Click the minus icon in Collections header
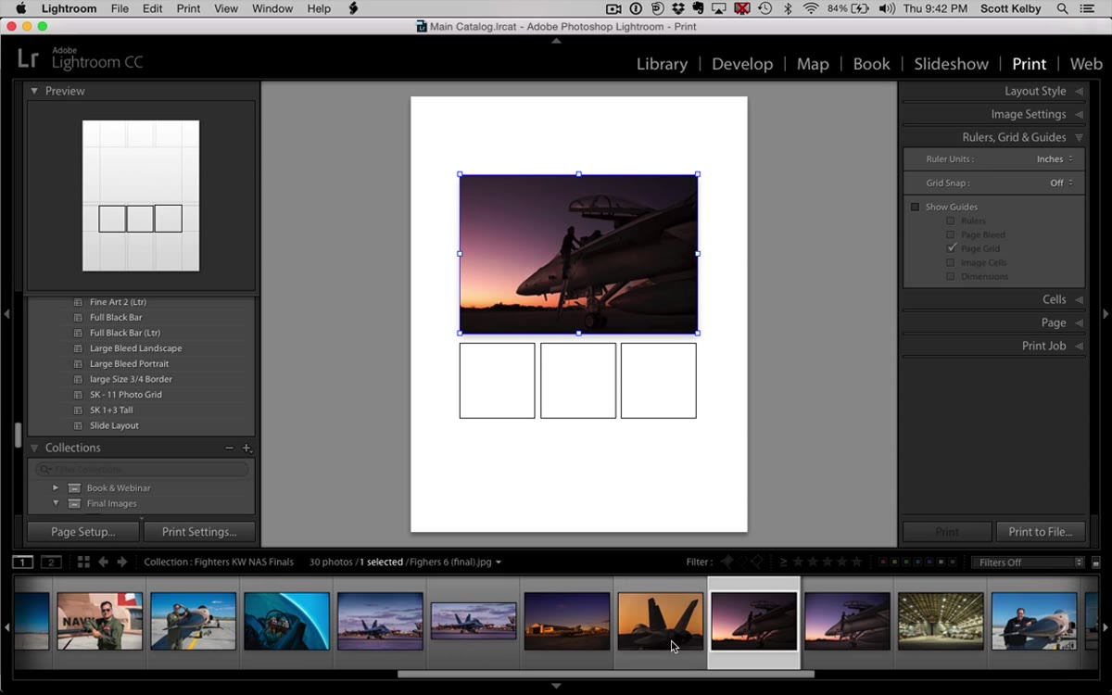Image resolution: width=1112 pixels, height=695 pixels. point(230,449)
